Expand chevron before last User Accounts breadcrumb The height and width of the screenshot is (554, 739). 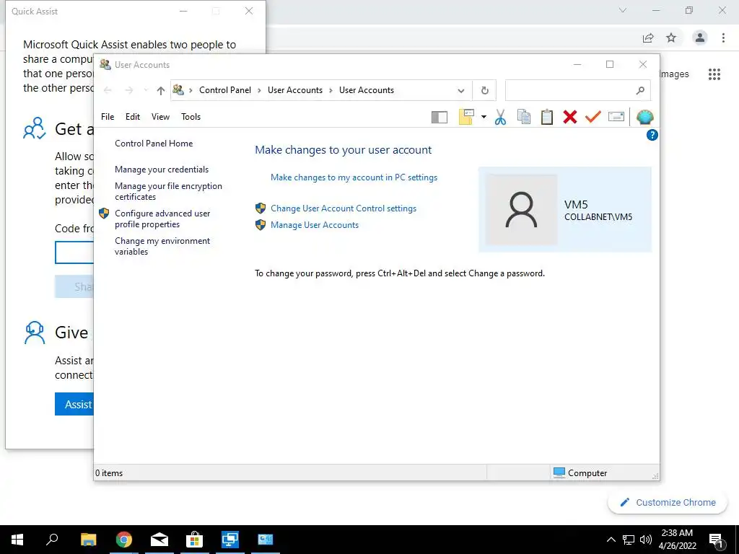331,90
